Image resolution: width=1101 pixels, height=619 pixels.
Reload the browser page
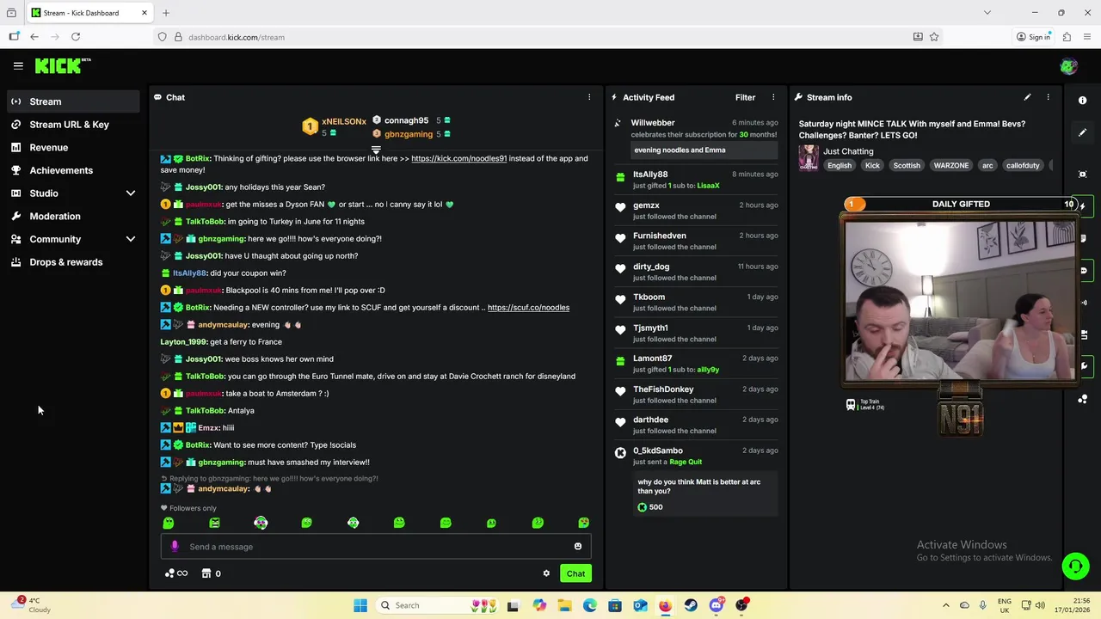click(x=76, y=37)
